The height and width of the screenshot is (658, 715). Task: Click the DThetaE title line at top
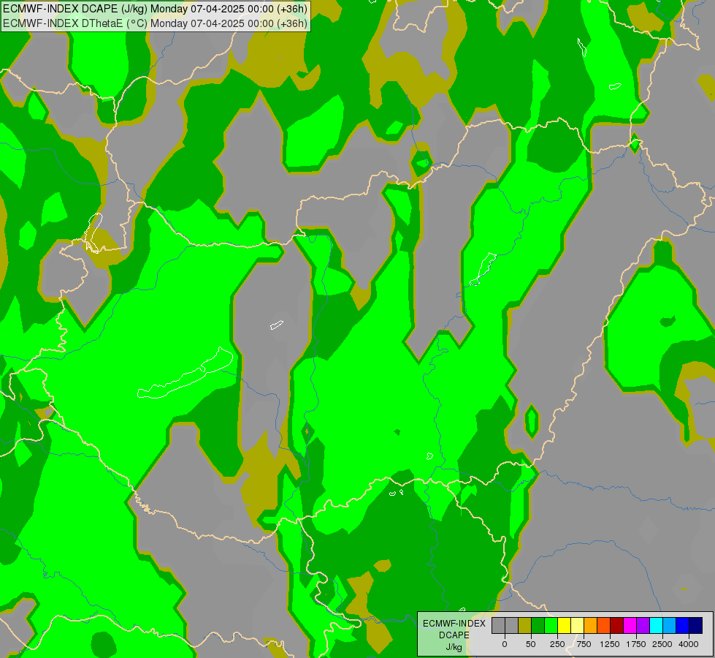155,23
